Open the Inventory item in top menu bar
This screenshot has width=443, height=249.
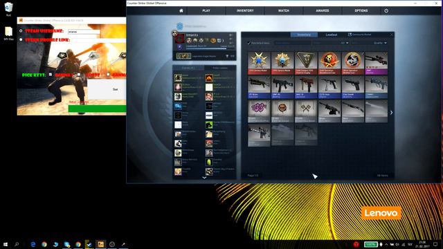pyautogui.click(x=245, y=11)
